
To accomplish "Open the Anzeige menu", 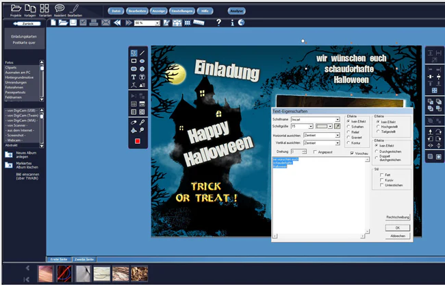I will coord(158,11).
